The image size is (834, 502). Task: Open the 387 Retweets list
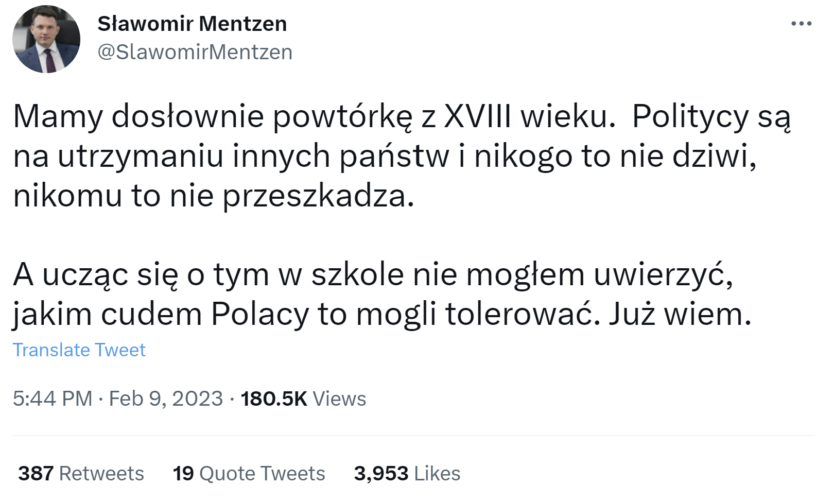81,473
